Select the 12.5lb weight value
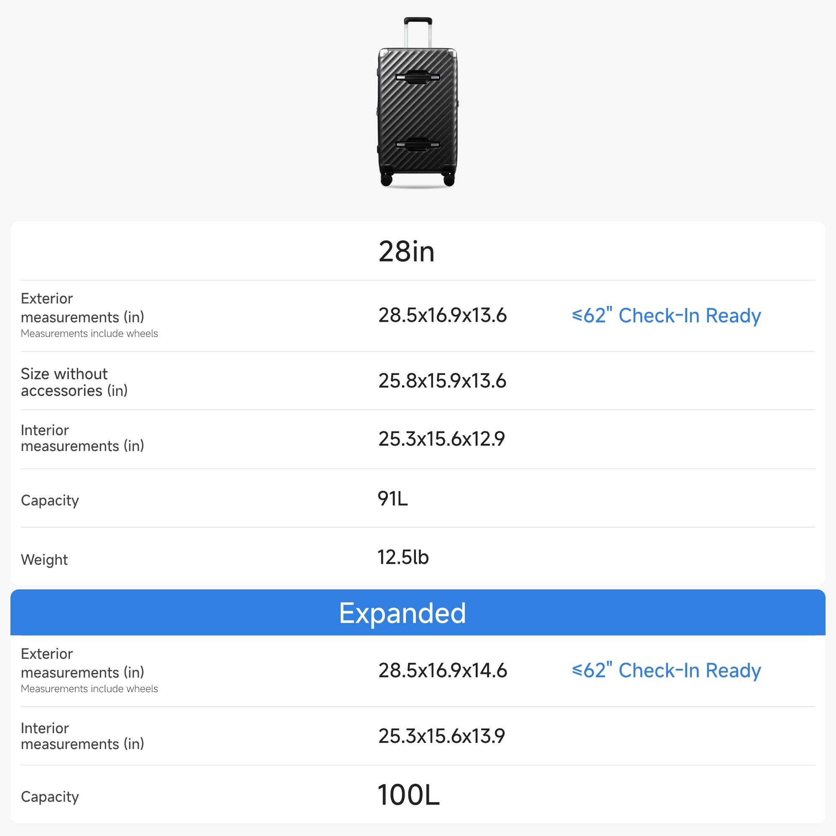 click(403, 557)
